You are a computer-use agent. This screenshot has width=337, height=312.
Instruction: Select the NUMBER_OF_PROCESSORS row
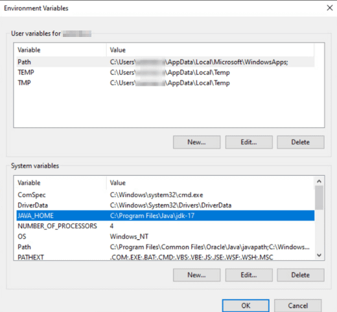pos(165,226)
